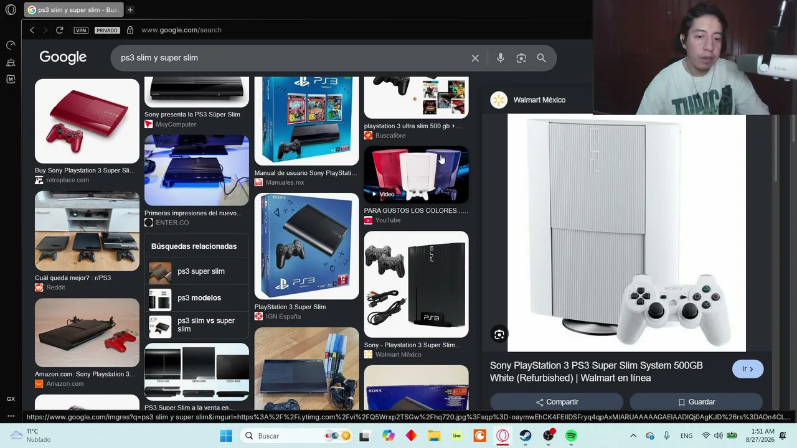Open the sidebar three-dots menu
This screenshot has height=448, width=797.
(x=11, y=416)
